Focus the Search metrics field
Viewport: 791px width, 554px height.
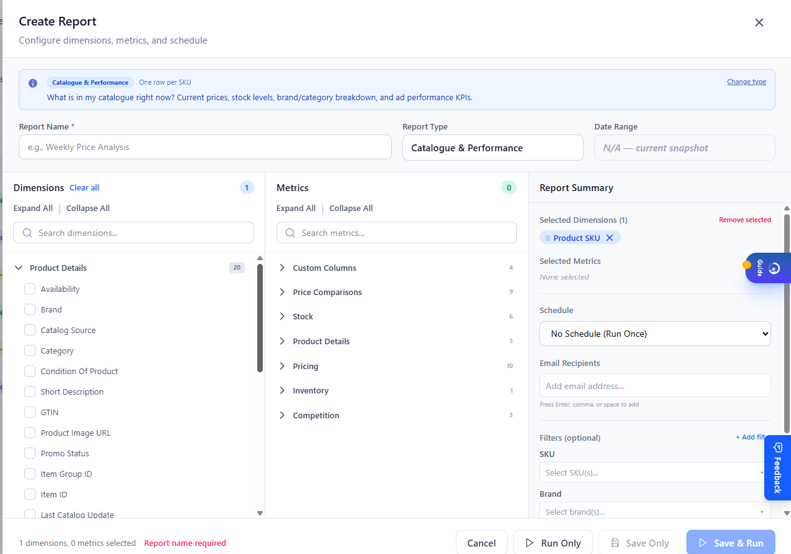(x=396, y=233)
